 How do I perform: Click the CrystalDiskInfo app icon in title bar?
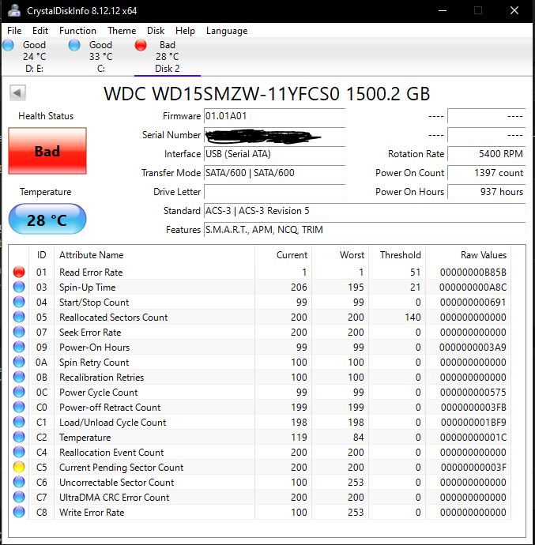pyautogui.click(x=13, y=11)
